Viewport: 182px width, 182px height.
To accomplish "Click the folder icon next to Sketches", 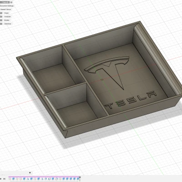I will [1, 24].
